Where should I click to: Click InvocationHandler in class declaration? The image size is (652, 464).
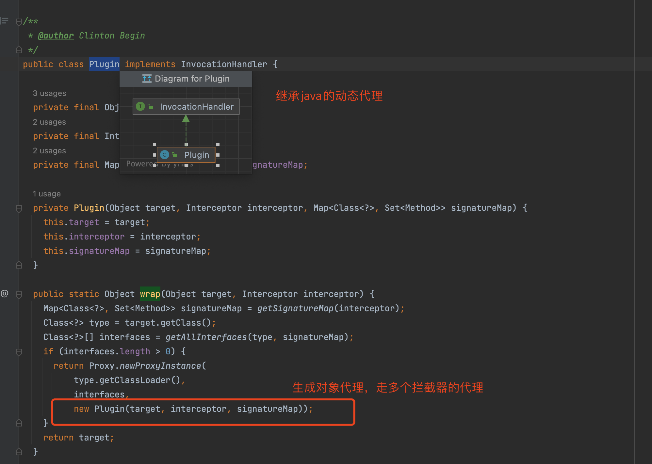(x=224, y=64)
